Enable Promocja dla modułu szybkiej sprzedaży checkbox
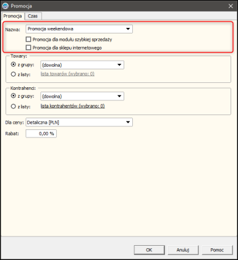 coord(28,39)
